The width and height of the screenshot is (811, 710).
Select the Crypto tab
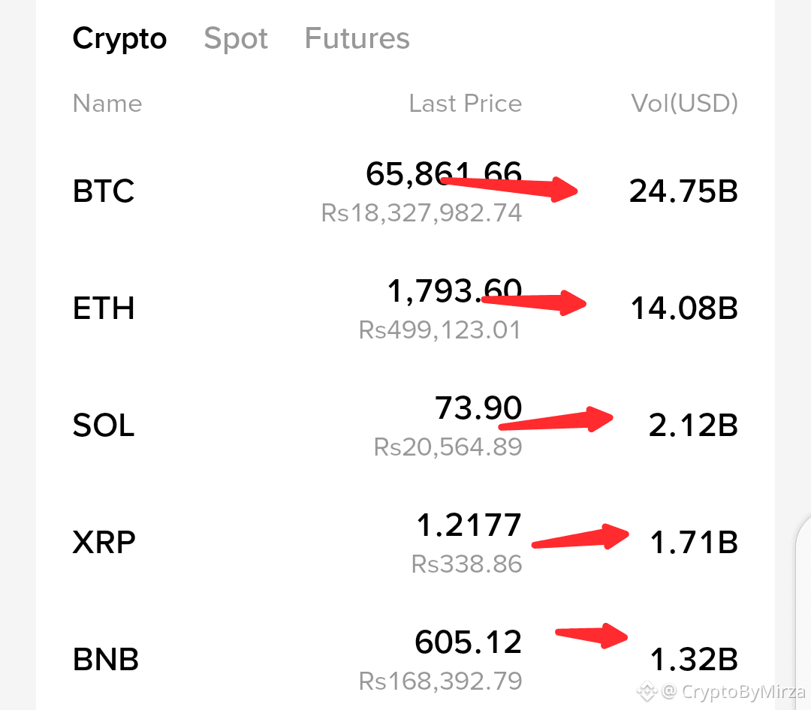[x=119, y=39]
